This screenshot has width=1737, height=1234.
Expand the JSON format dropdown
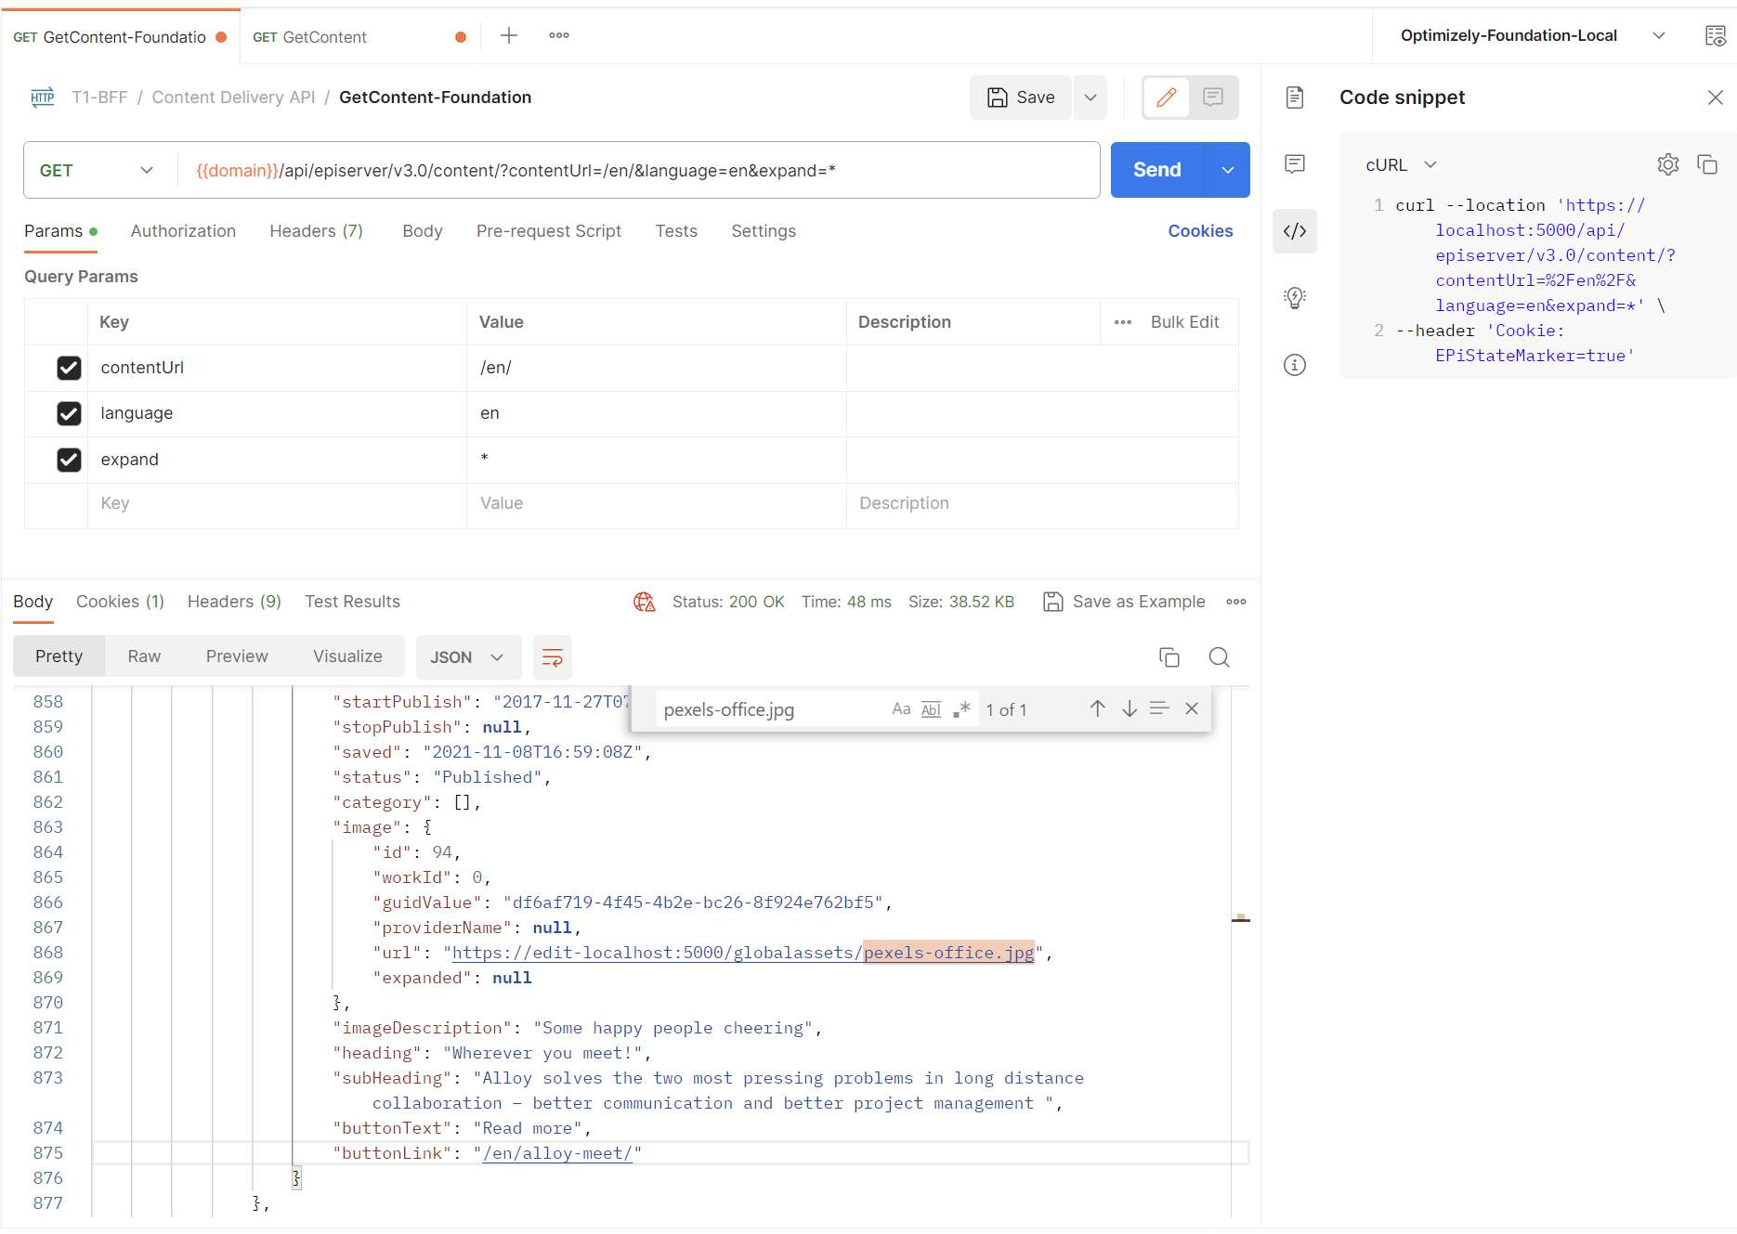467,657
